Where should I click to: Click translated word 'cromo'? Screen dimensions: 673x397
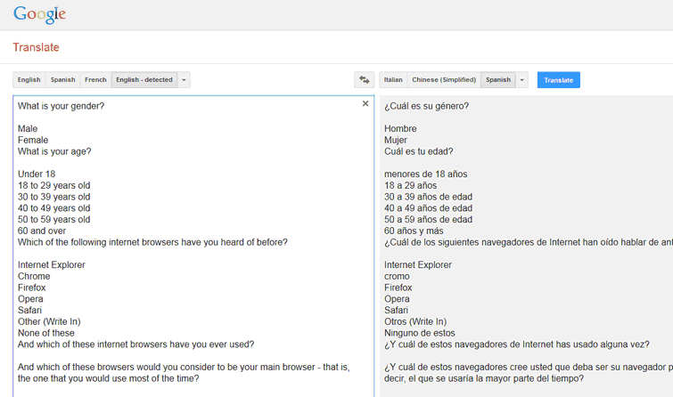(x=397, y=277)
